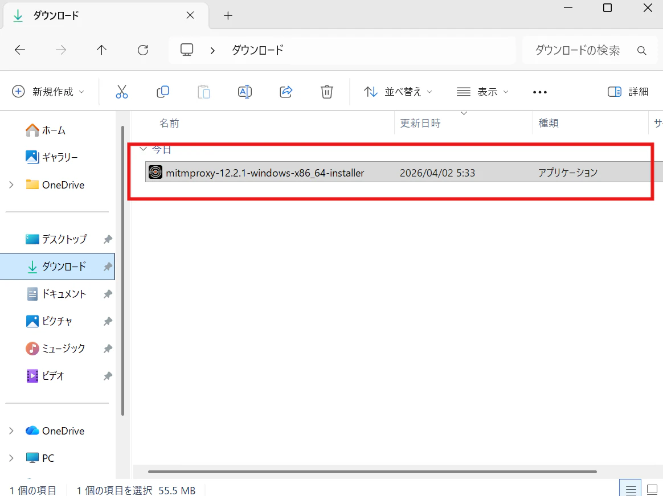Image resolution: width=663 pixels, height=496 pixels.
Task: Click the Rename icon in toolbar
Action: pyautogui.click(x=245, y=92)
